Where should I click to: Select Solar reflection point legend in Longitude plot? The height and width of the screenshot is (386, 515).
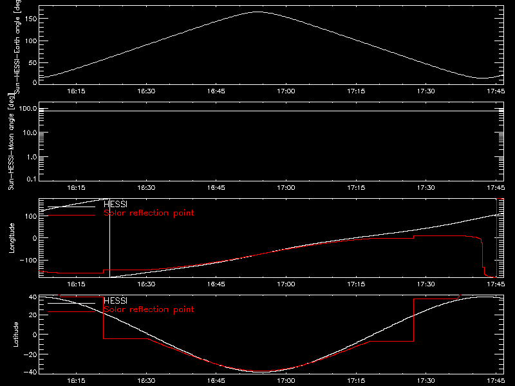coord(149,213)
